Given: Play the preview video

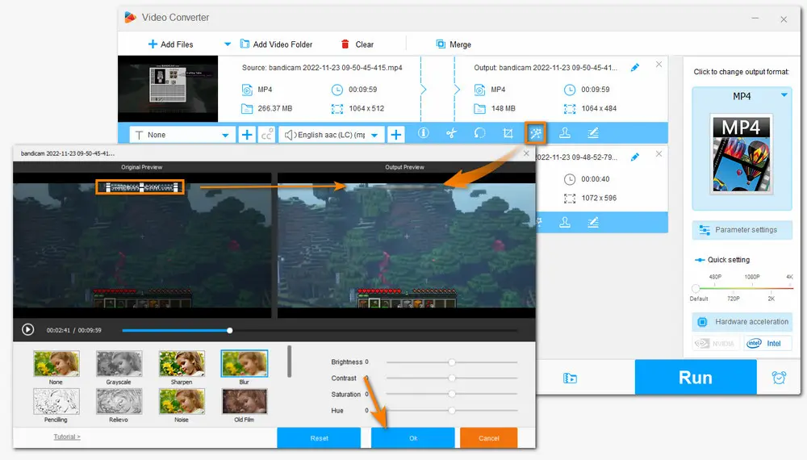Looking at the screenshot, I should (x=27, y=330).
